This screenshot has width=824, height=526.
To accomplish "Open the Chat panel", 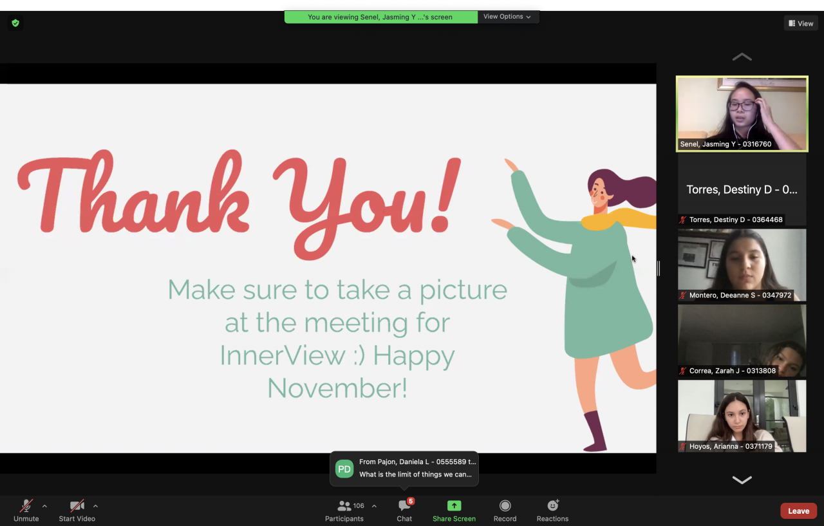I will (x=404, y=511).
